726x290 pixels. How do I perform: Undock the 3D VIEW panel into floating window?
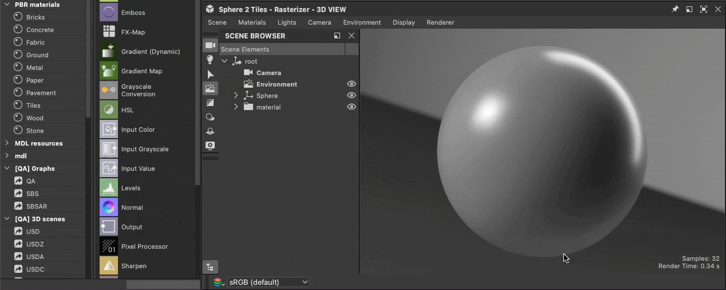(689, 9)
